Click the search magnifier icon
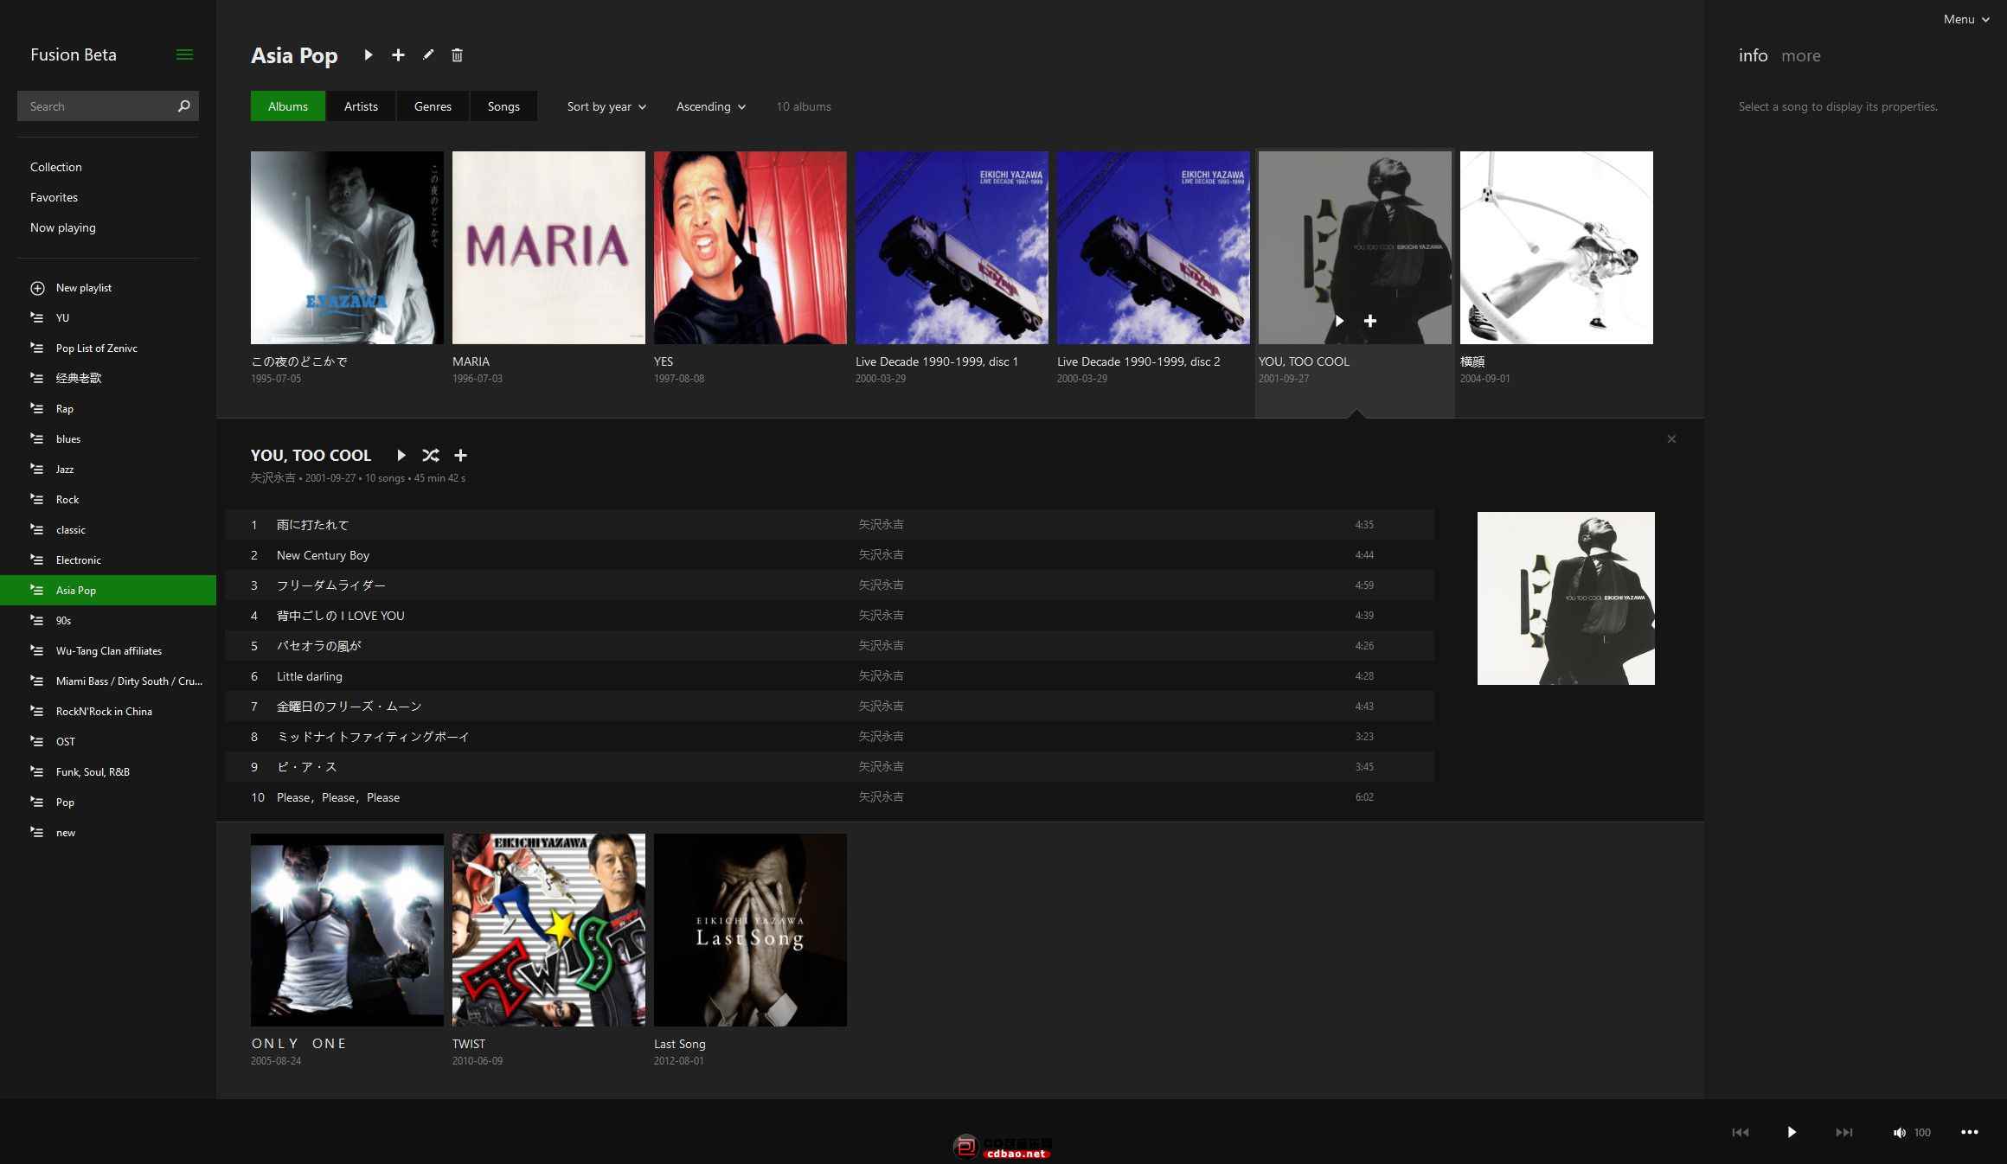 tap(183, 106)
